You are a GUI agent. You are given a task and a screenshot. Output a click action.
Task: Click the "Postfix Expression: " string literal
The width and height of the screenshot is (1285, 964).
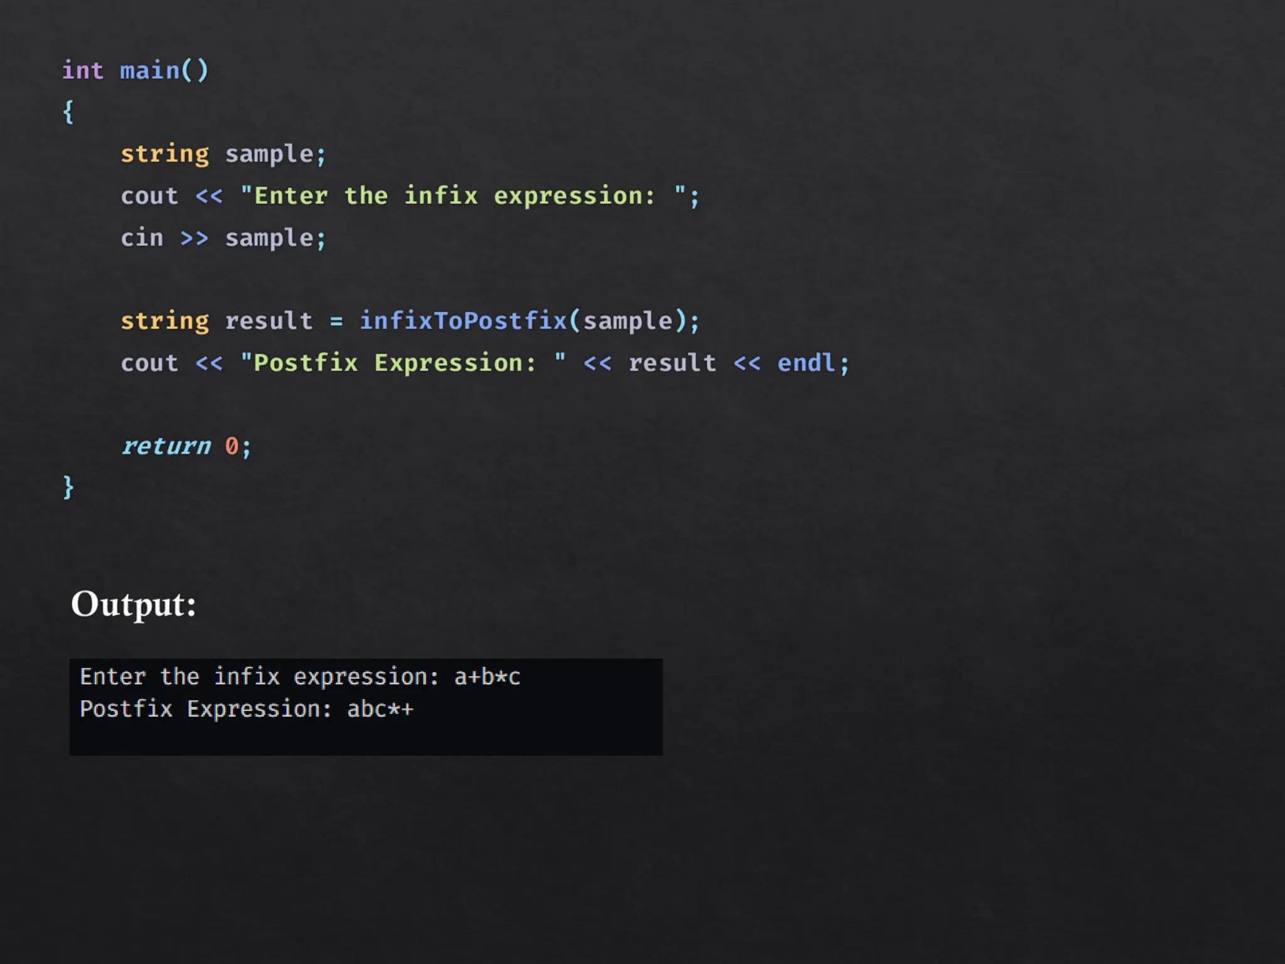coord(403,363)
